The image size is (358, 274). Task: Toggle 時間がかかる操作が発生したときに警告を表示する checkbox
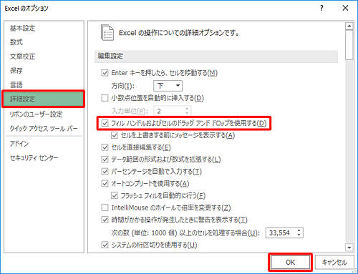(105, 220)
